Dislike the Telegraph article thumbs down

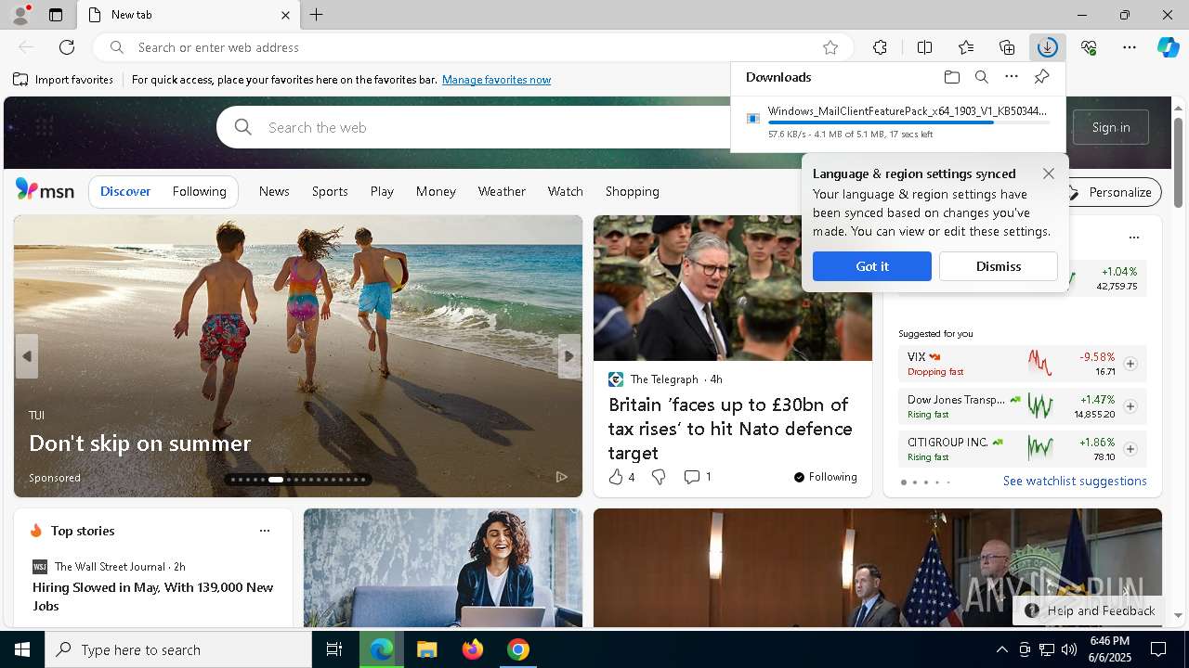(659, 477)
